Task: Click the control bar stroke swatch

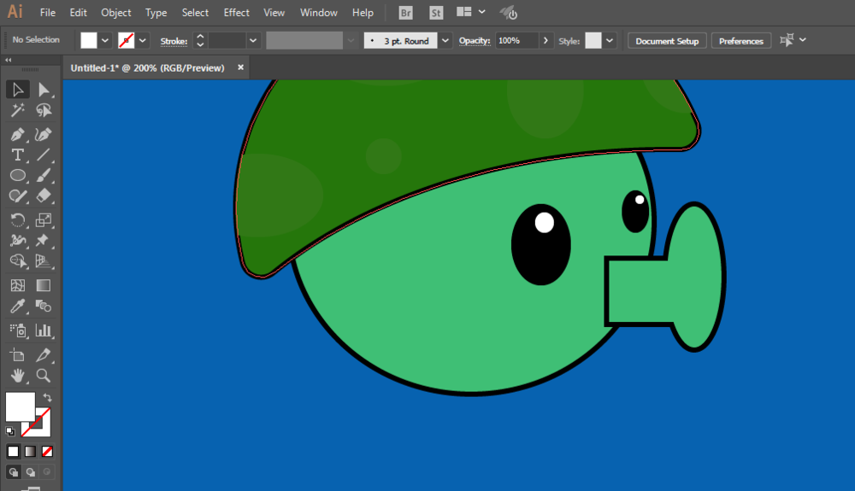Action: (x=126, y=40)
